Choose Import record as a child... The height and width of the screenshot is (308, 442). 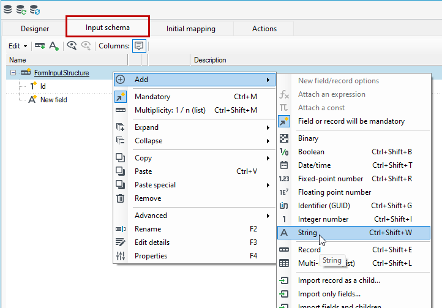tap(354, 280)
